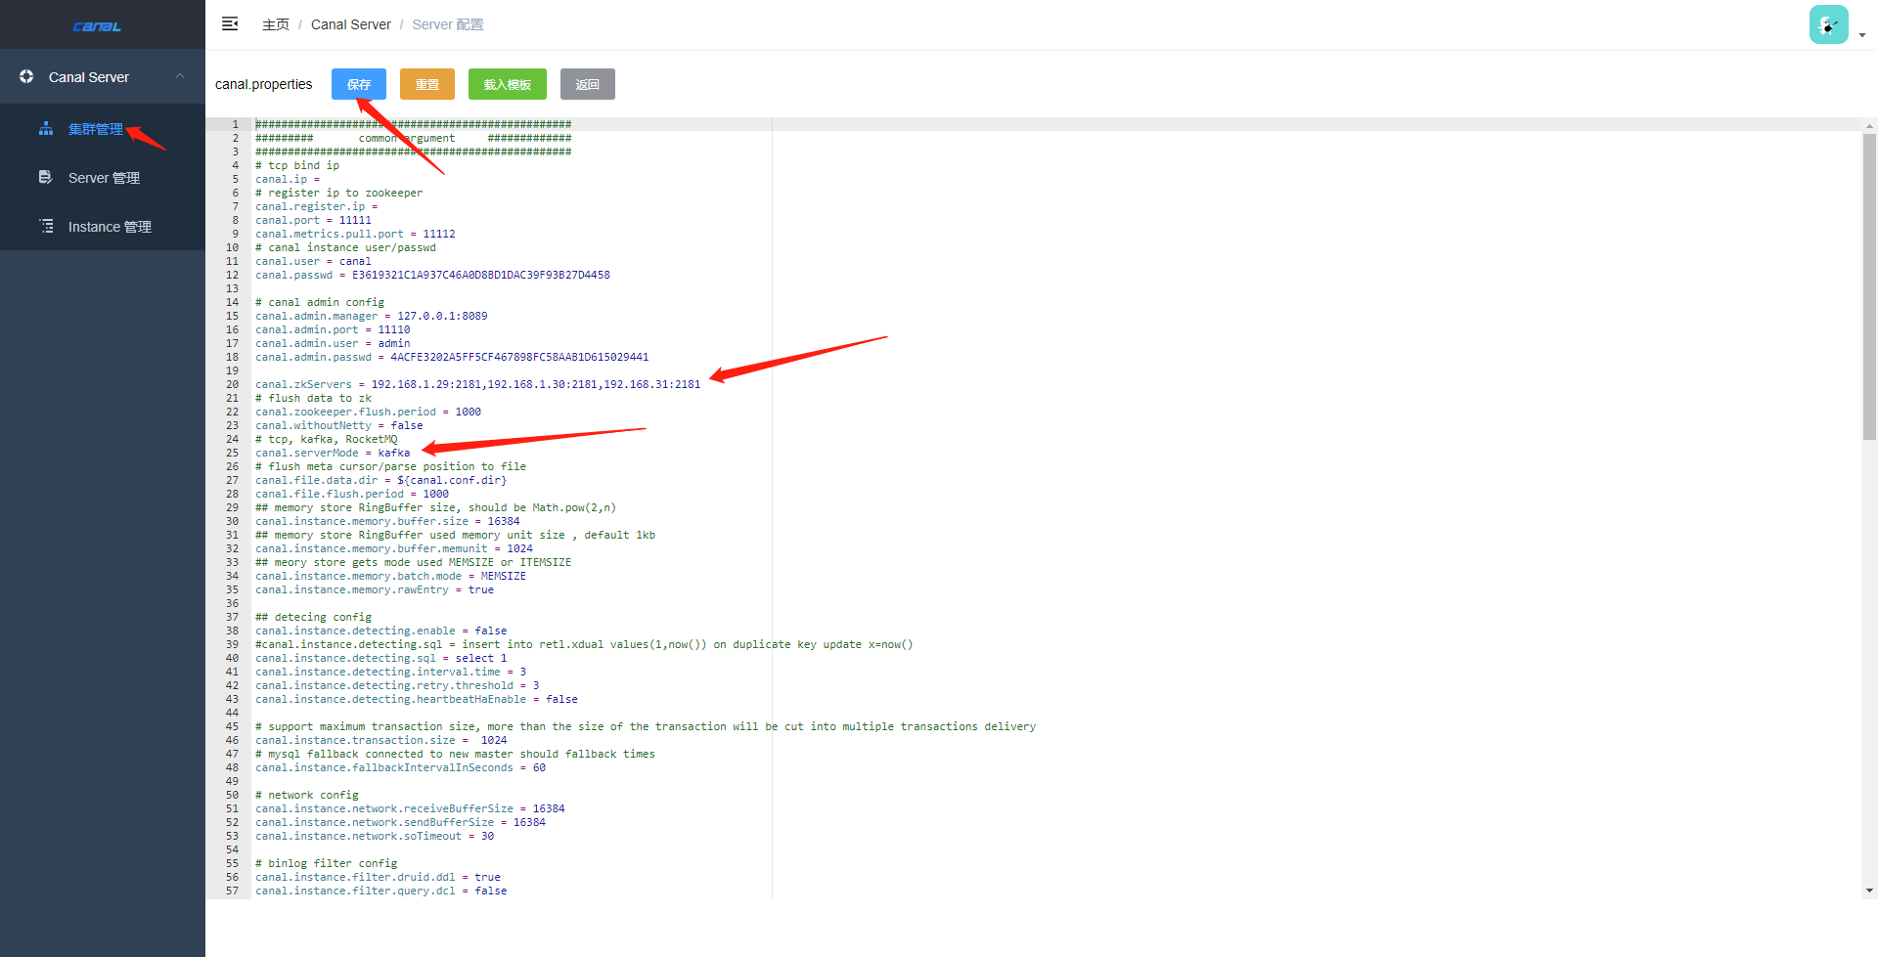The width and height of the screenshot is (1878, 957).
Task: Click the canal logo
Action: (97, 26)
